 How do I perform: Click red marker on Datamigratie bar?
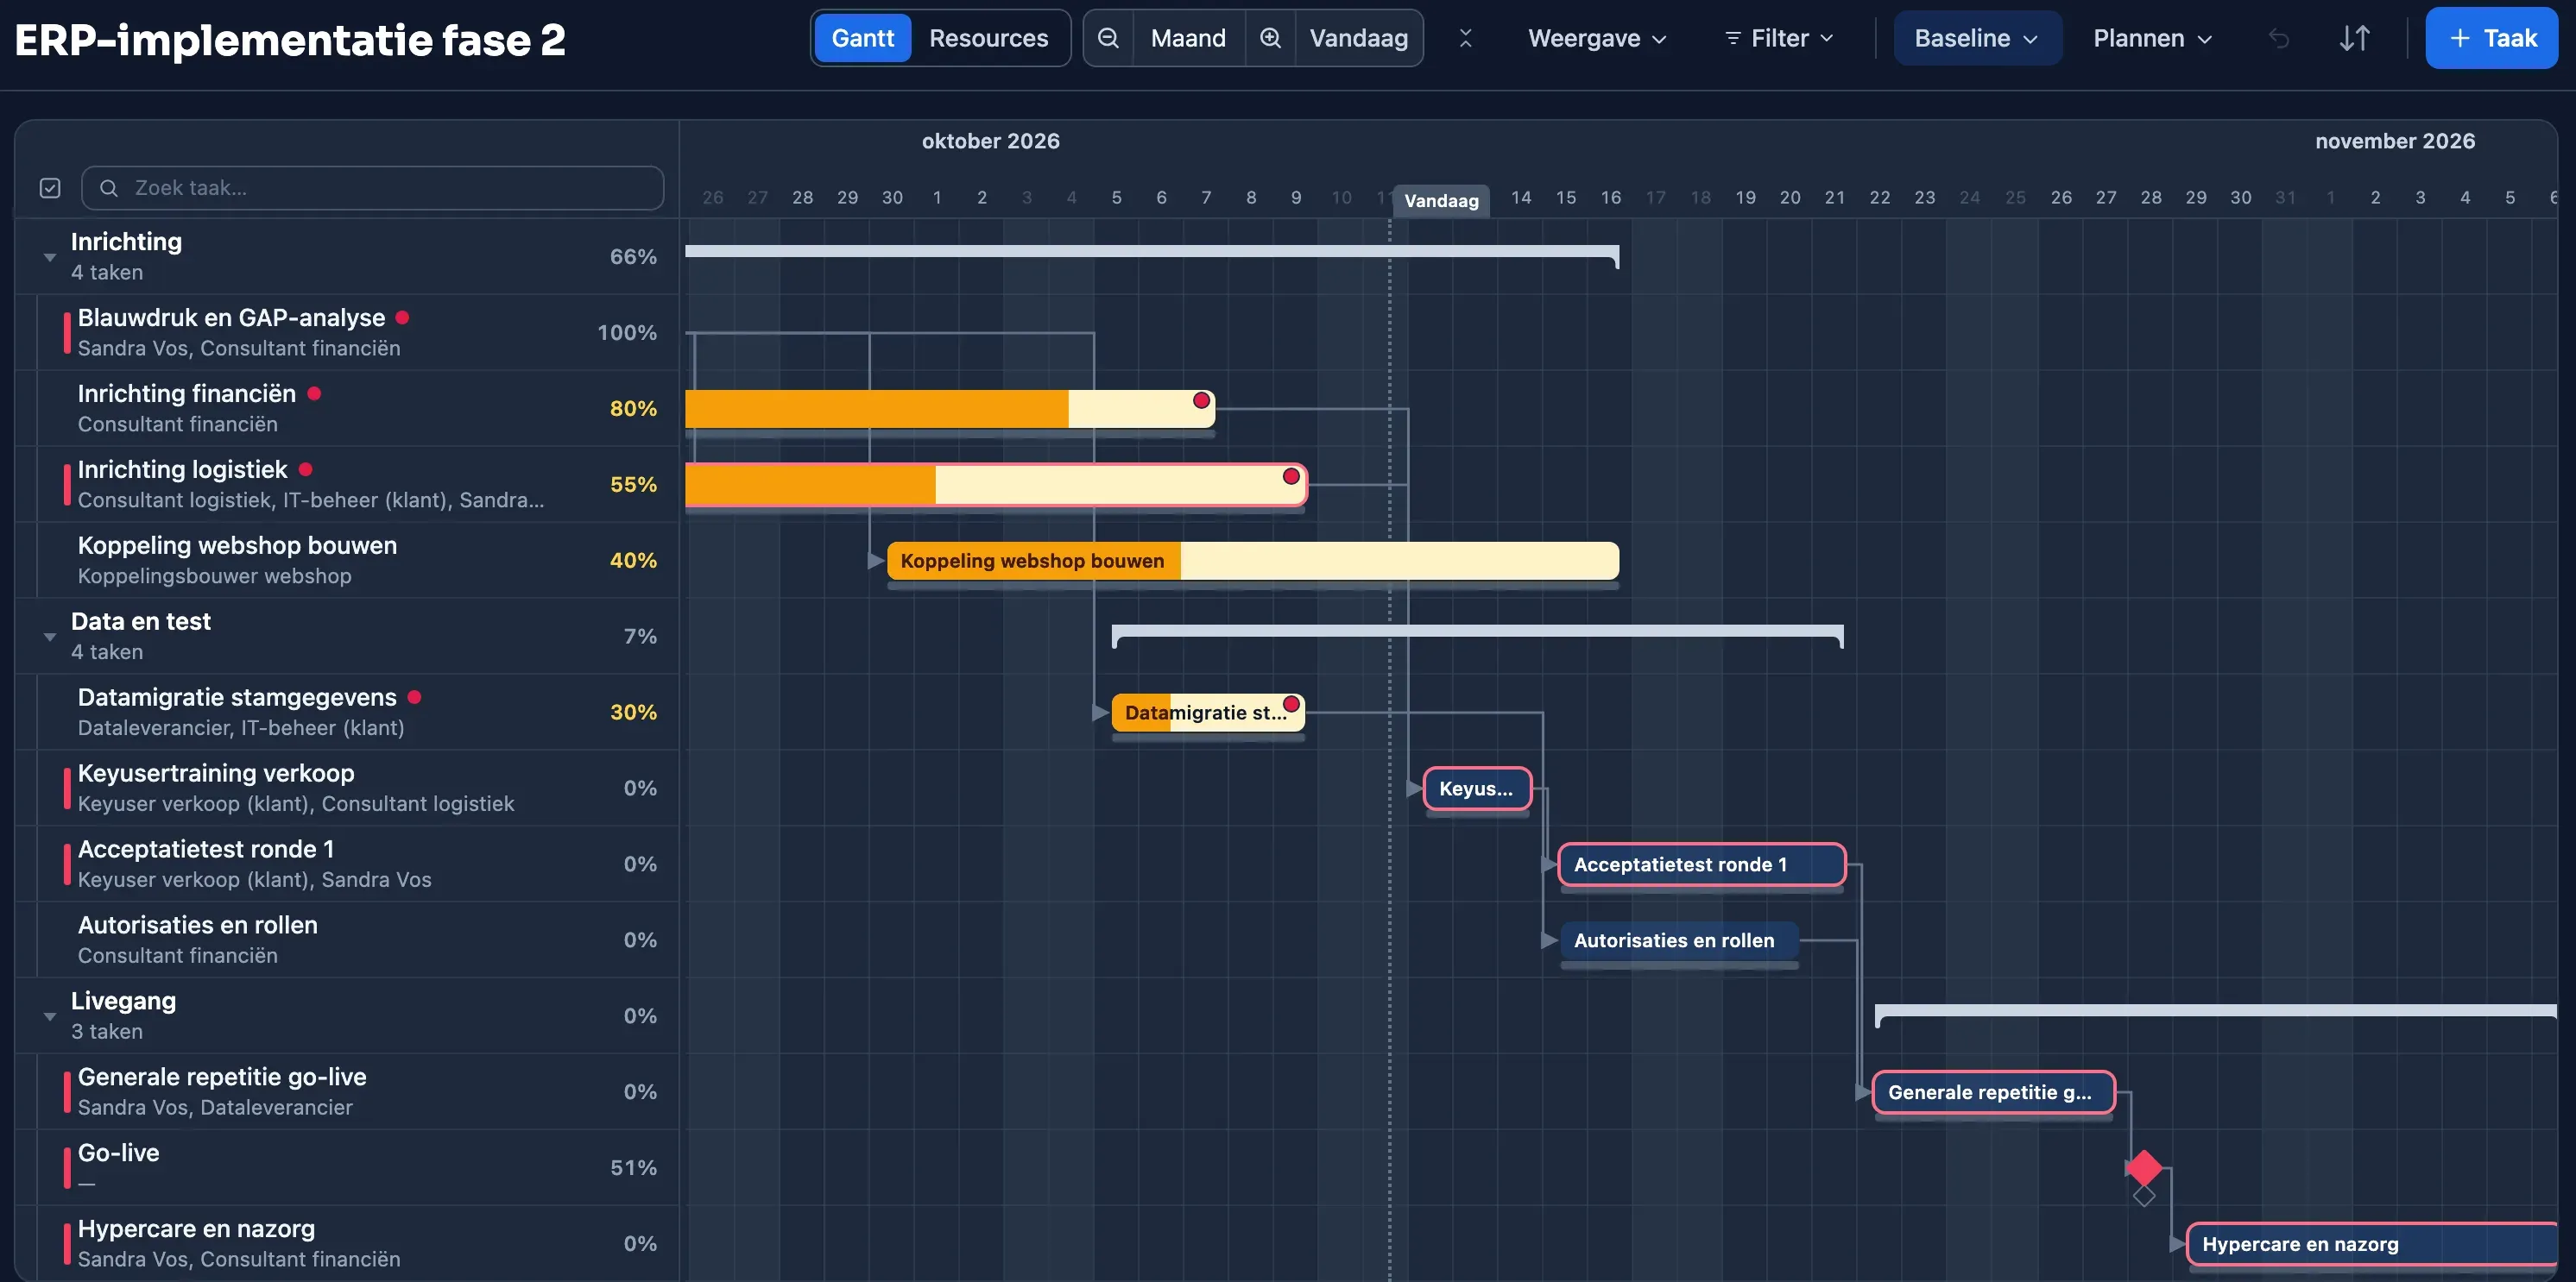click(x=1291, y=705)
